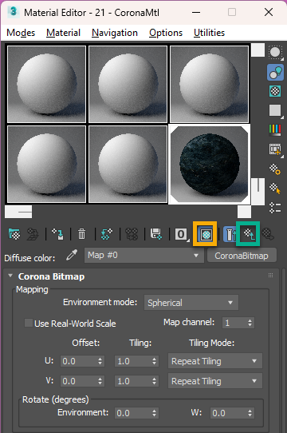The image size is (287, 433).
Task: Open the Material menu
Action: click(63, 33)
